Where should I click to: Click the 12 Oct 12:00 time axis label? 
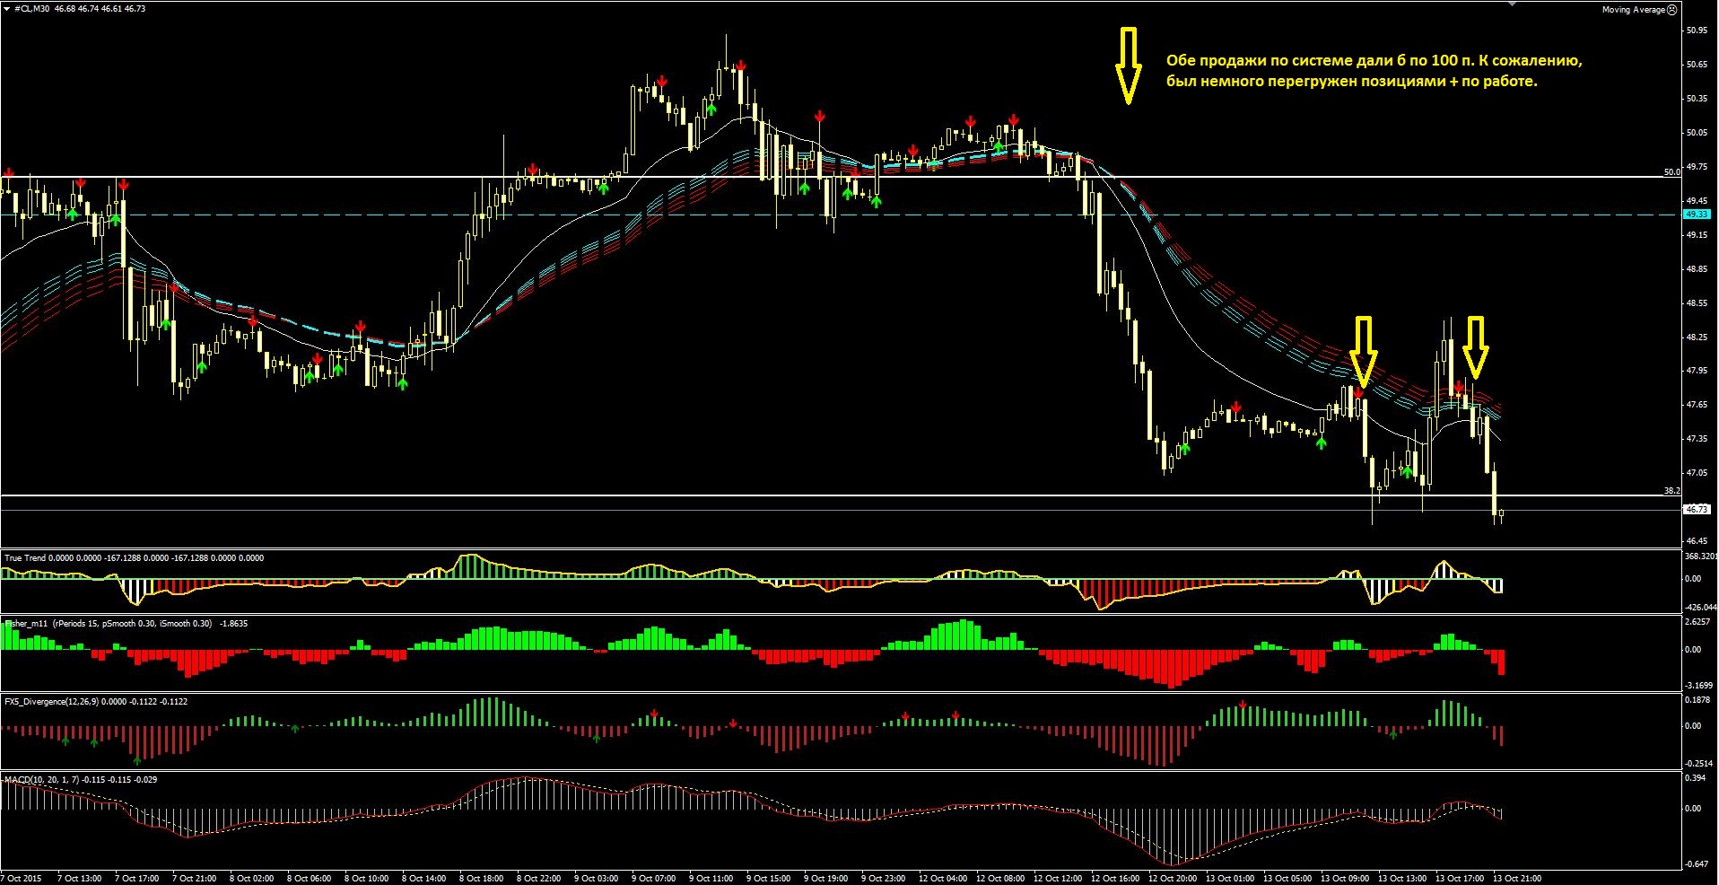tap(1058, 879)
